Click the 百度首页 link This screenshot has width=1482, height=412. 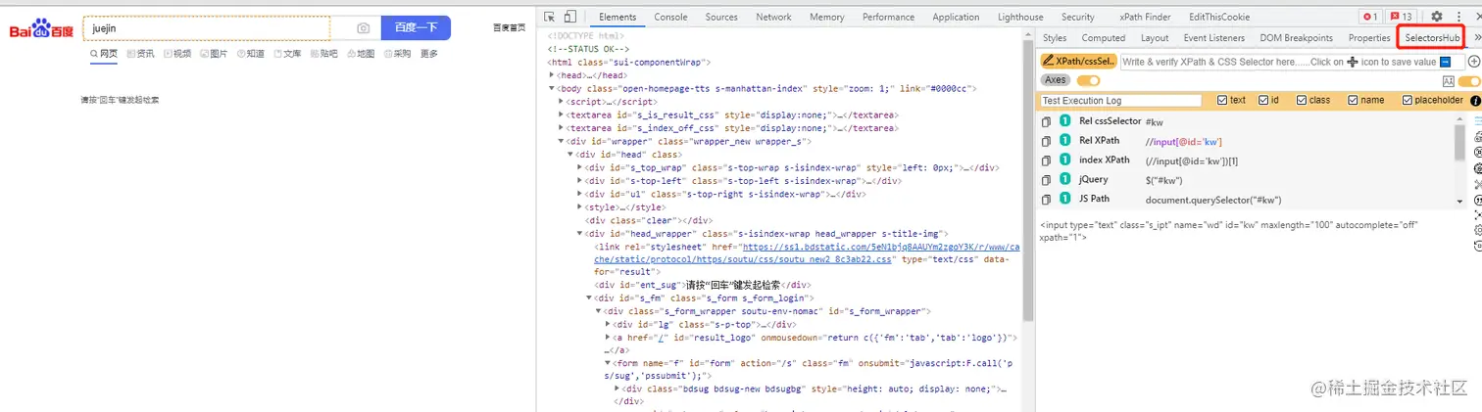(x=509, y=27)
